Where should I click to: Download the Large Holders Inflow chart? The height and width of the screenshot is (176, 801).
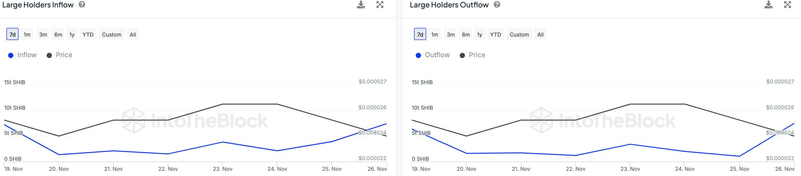[x=361, y=5]
